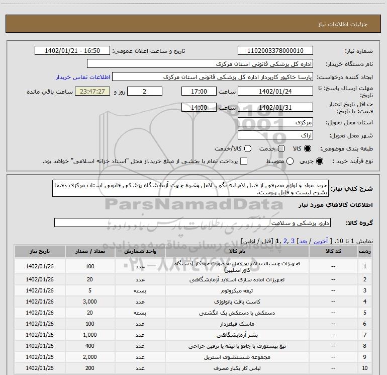The width and height of the screenshot is (387, 375).
Task: Click quantity 1,000 in row 7
Action: [90, 335]
